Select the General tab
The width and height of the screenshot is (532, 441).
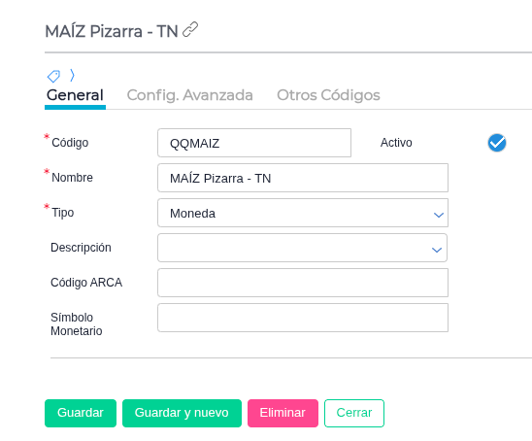pos(75,95)
